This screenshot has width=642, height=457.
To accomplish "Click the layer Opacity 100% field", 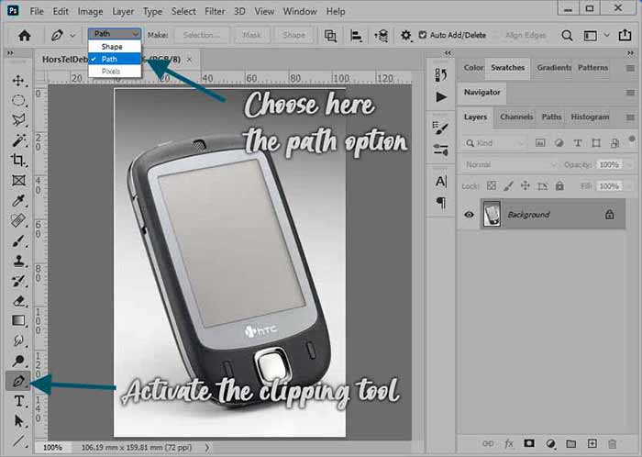I will (x=609, y=164).
